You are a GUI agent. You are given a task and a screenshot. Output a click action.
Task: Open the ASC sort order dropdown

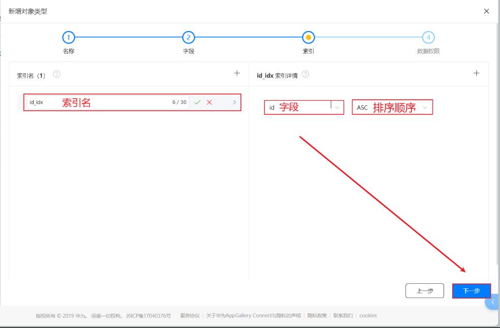(x=392, y=107)
